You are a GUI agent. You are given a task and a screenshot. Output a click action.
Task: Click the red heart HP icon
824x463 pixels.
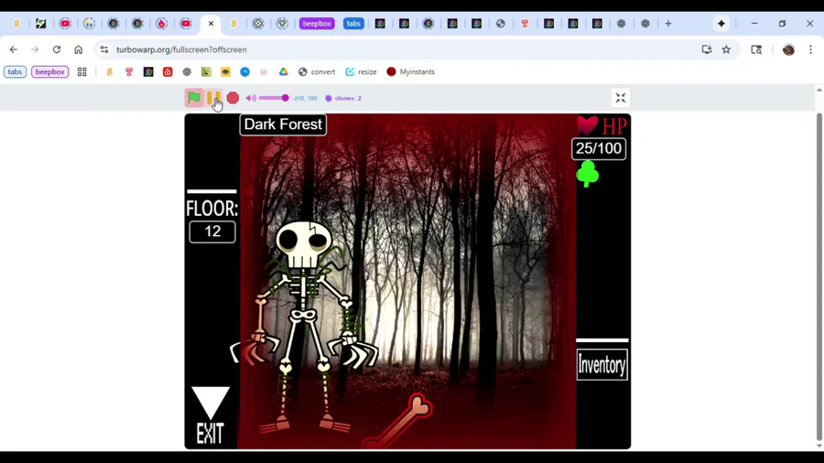coord(588,125)
